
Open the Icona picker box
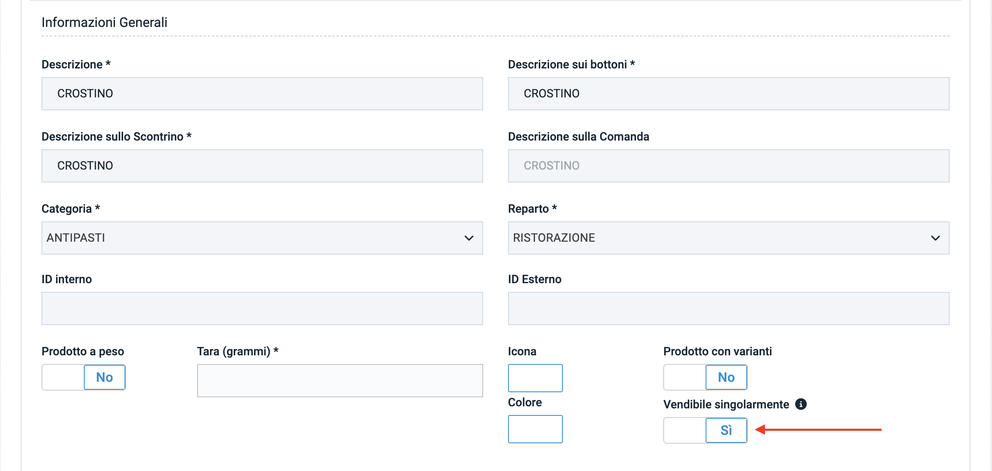tap(535, 378)
